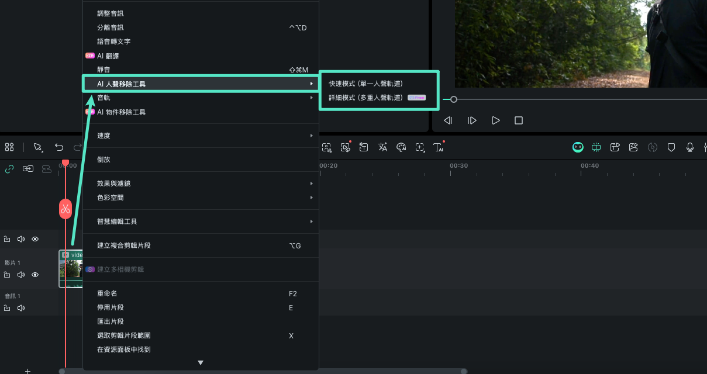Click the preview progress slider handle
The image size is (707, 374).
tap(454, 99)
